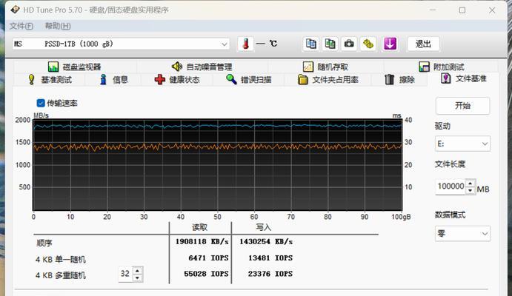Increase the 4 KB 多重随机 queue depth

[138, 271]
